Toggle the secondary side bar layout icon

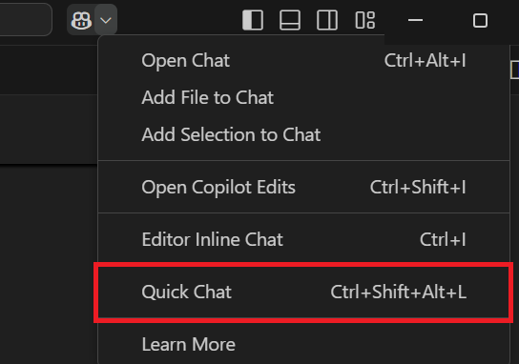327,20
